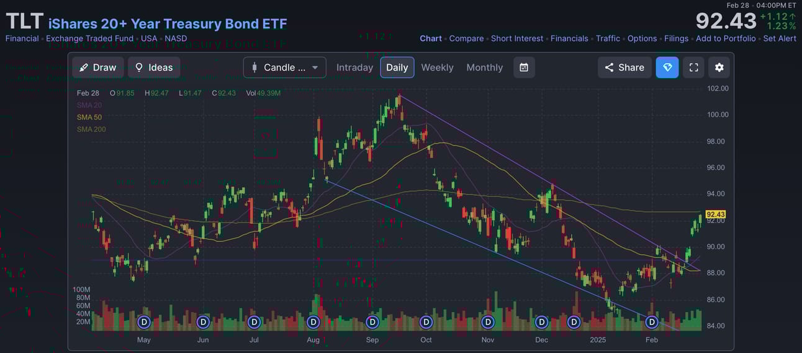Open the Traffic page
The height and width of the screenshot is (353, 802).
(608, 38)
